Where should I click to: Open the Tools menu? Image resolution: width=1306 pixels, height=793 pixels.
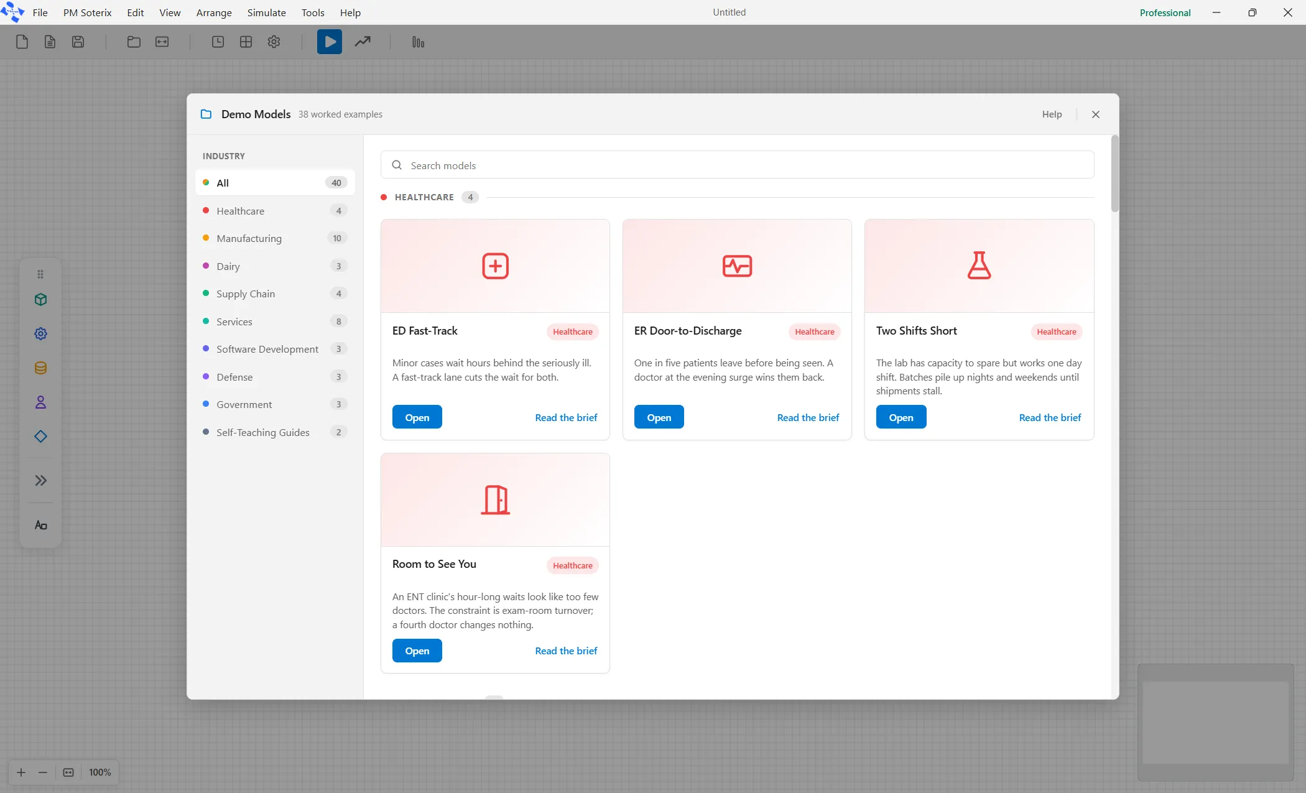pyautogui.click(x=313, y=12)
